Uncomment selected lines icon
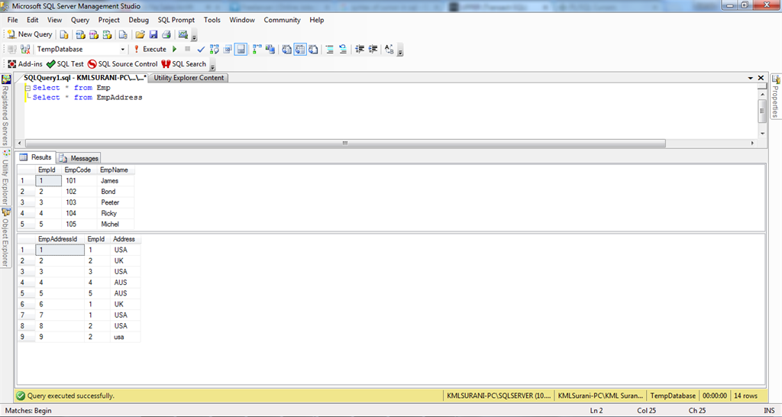782x417 pixels. click(343, 50)
